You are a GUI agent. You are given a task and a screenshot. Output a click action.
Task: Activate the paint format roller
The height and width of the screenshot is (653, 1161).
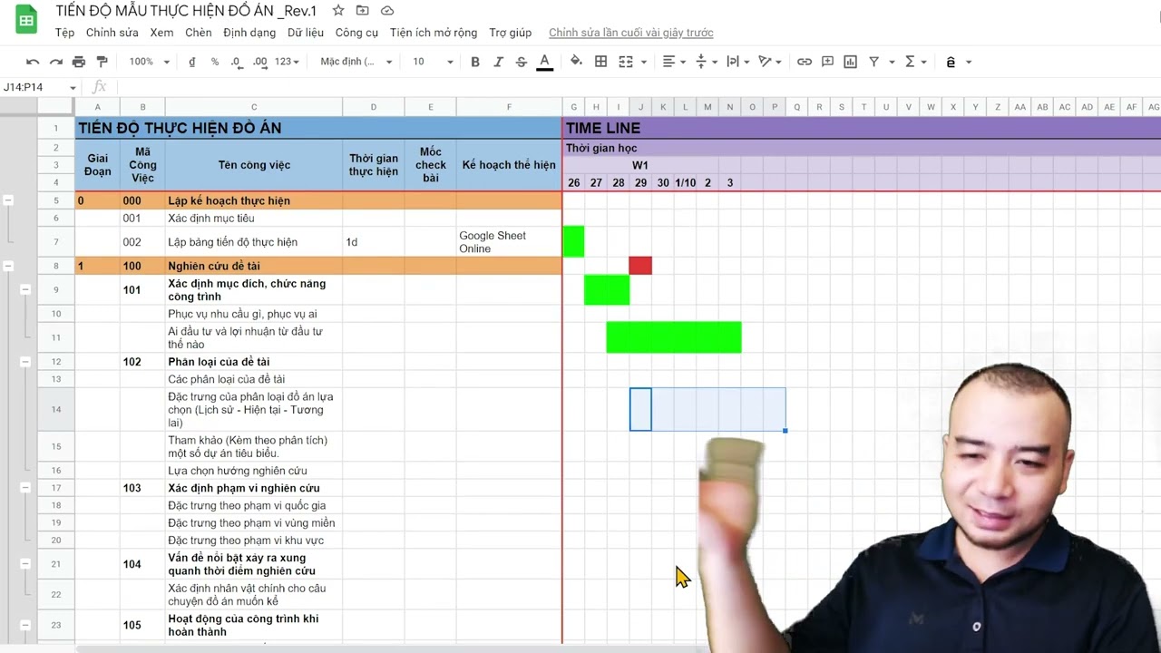(102, 62)
